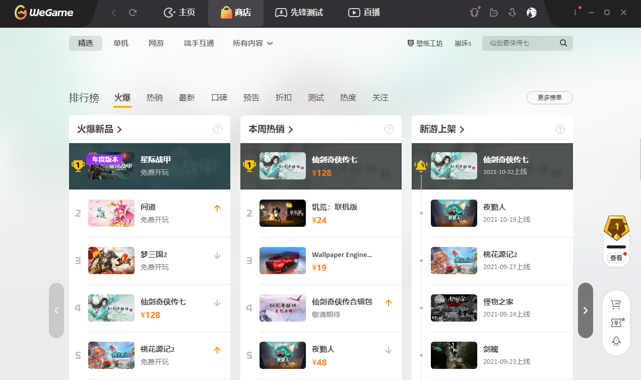Open 夜勤人 priced ¥48 in 本周热销

click(321, 355)
